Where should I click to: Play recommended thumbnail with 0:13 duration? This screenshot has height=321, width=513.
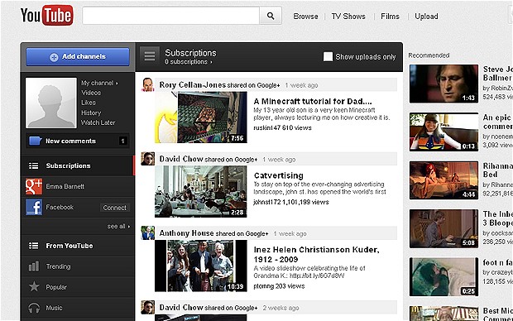click(x=443, y=132)
